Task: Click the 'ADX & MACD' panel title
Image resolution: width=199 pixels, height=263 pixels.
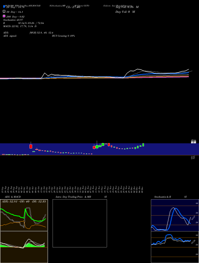Action: pyautogui.click(x=13, y=197)
